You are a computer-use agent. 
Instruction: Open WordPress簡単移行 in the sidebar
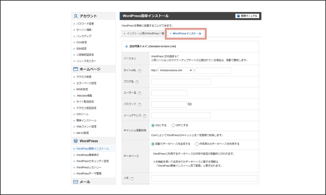pyautogui.click(x=87, y=155)
